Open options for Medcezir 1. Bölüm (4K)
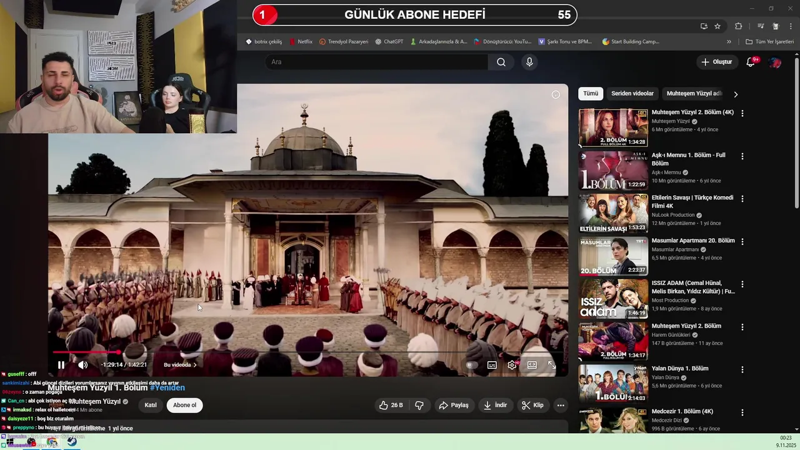Screen dimensions: 800x450 pos(742,412)
